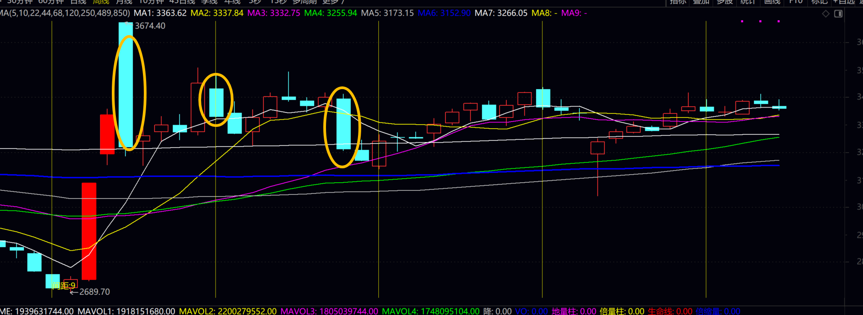Click the diamond icon above the chart

pos(826,14)
